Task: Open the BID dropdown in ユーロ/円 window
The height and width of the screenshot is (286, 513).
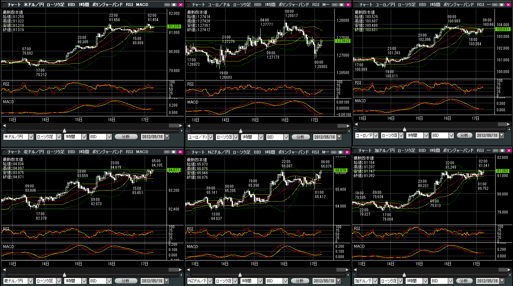Action: 451,135
